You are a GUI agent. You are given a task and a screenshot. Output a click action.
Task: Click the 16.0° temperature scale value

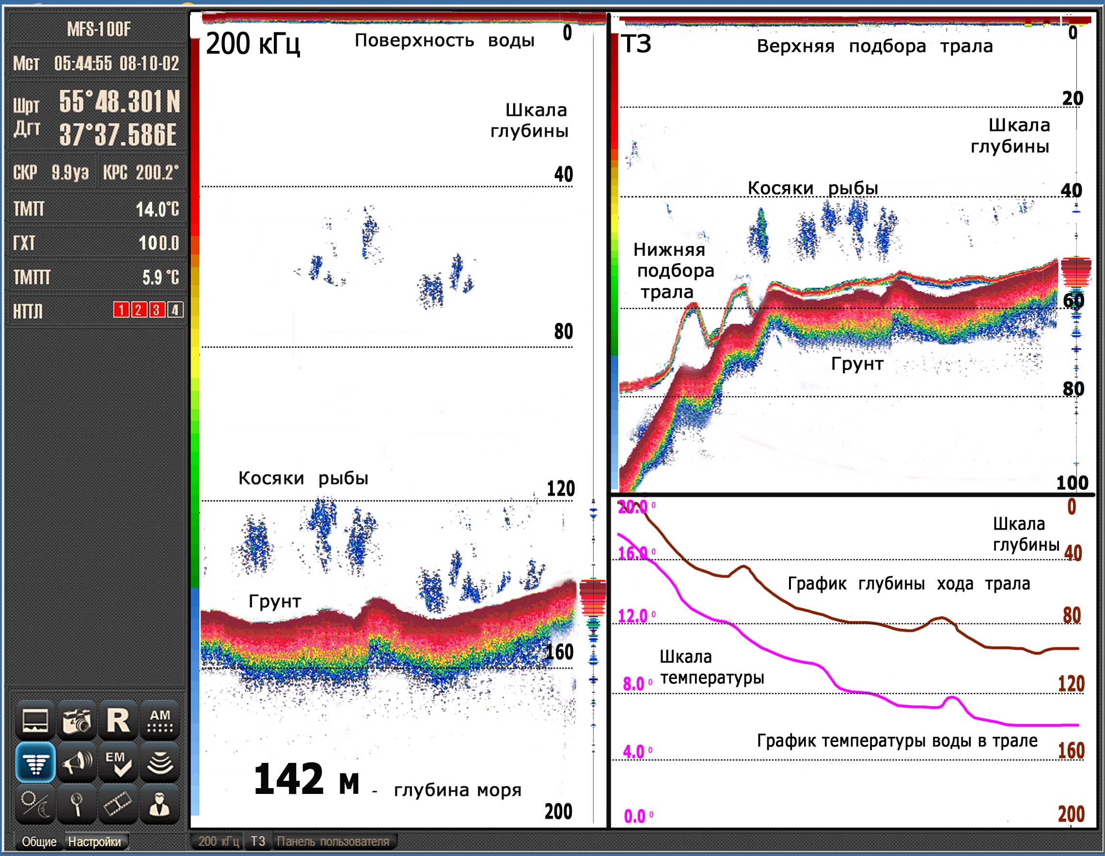tap(636, 553)
